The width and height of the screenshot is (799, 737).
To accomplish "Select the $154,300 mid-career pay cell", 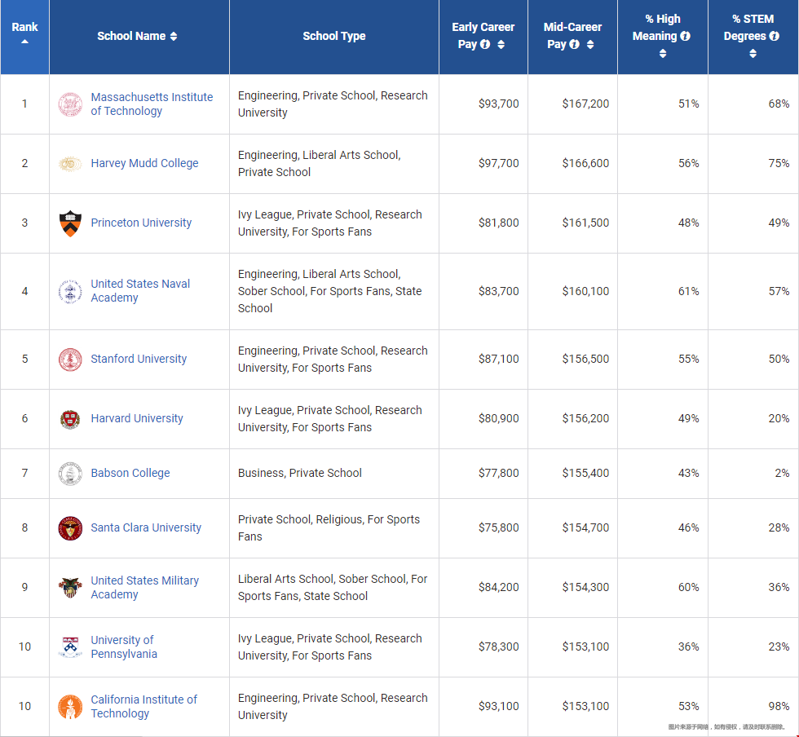I will (572, 588).
